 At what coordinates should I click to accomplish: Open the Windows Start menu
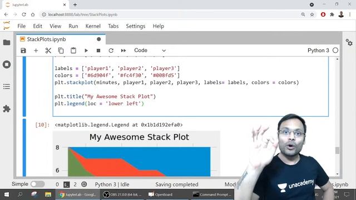click(x=7, y=194)
